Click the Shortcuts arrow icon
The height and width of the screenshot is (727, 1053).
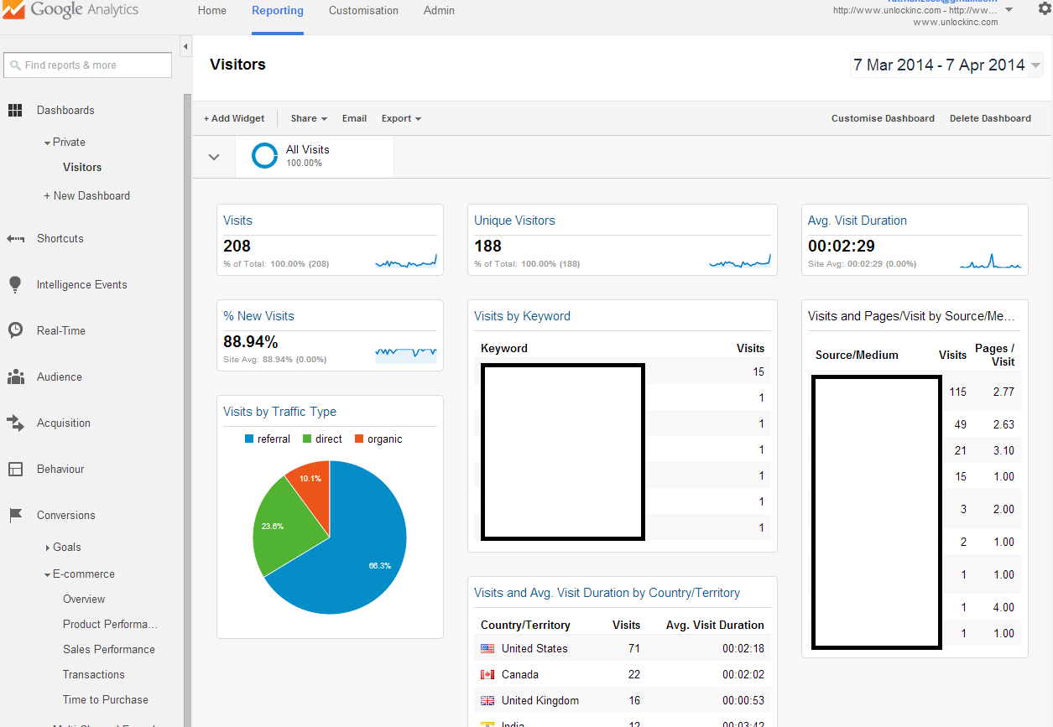(15, 239)
